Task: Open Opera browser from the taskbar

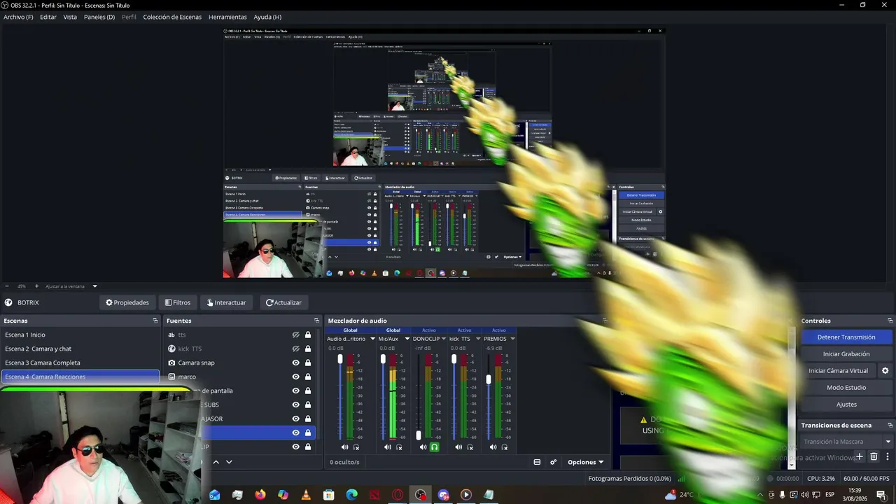Action: tap(398, 495)
